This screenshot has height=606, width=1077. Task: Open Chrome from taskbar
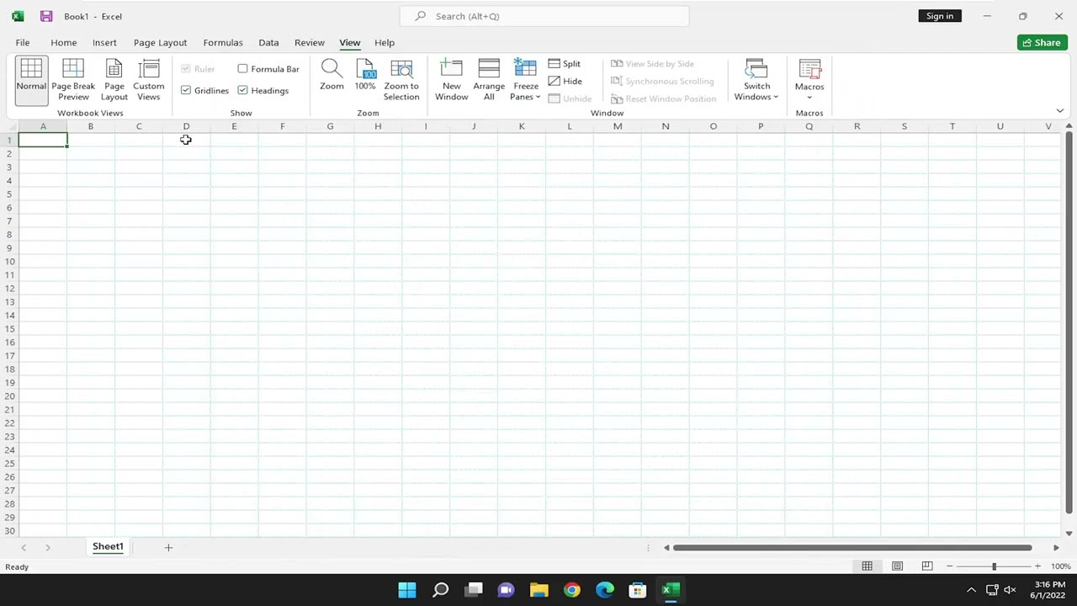(572, 590)
